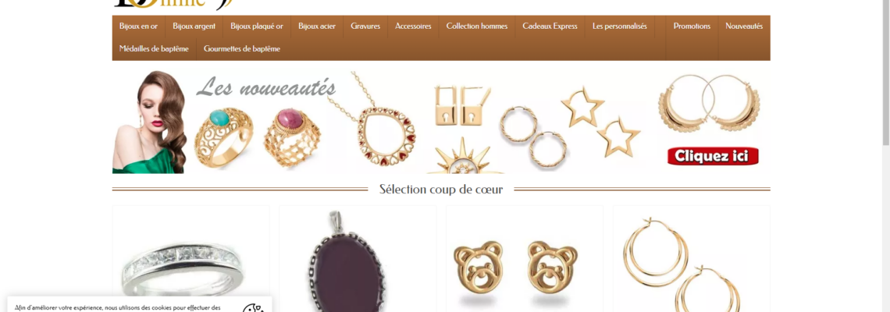Open the Bijoux argent category

pyautogui.click(x=194, y=26)
